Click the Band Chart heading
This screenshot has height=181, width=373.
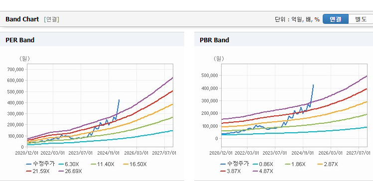pyautogui.click(x=22, y=19)
